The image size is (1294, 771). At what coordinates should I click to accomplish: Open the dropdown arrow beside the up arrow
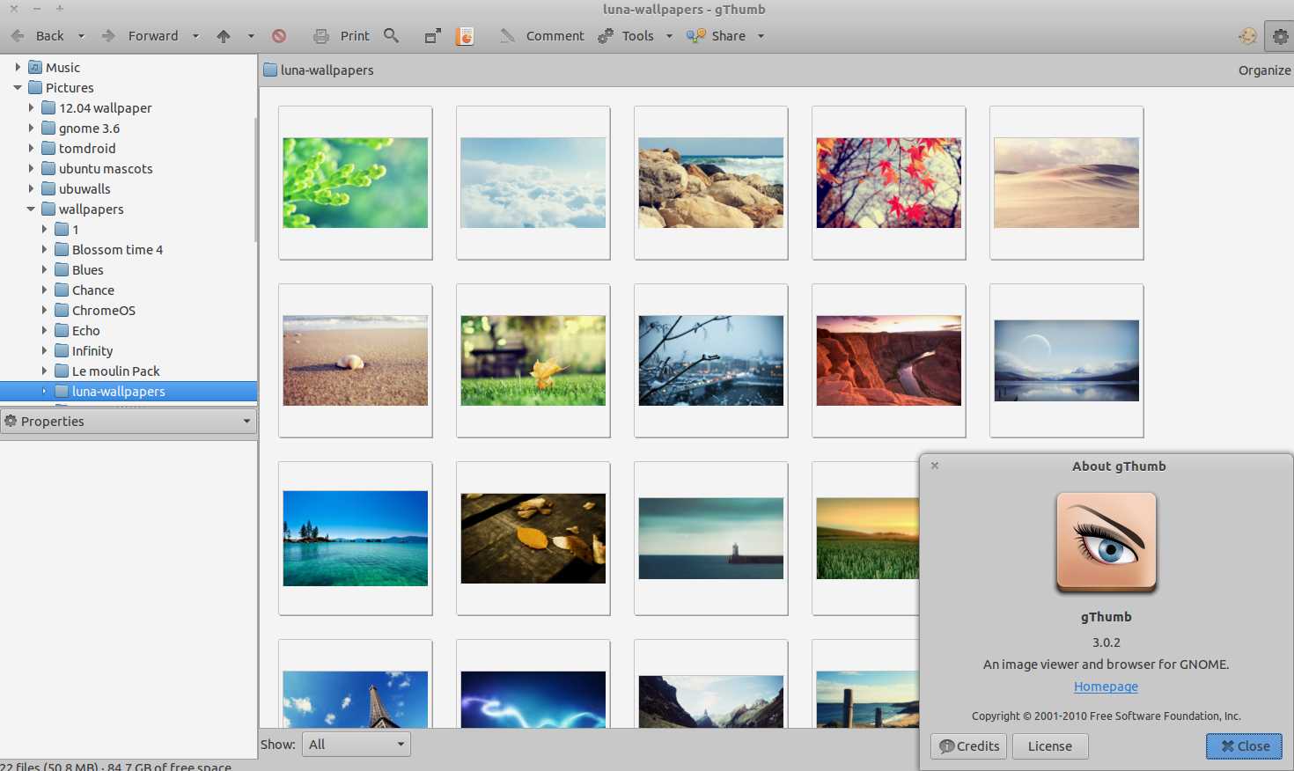[x=251, y=36]
